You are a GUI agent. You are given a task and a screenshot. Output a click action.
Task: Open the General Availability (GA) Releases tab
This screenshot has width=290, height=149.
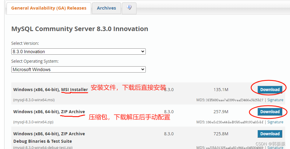49,8
